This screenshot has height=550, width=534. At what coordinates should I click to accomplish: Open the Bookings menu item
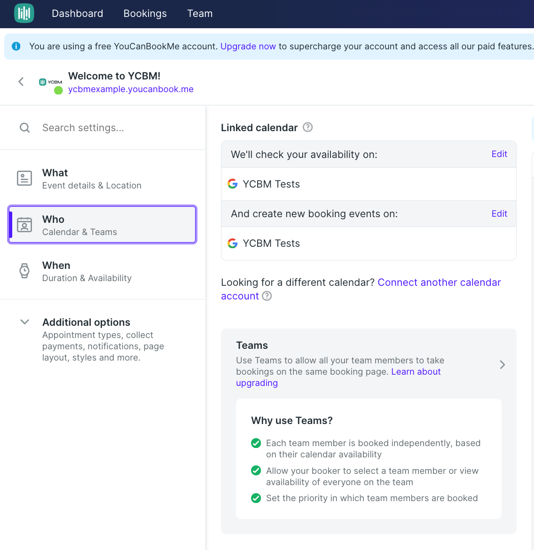[145, 13]
